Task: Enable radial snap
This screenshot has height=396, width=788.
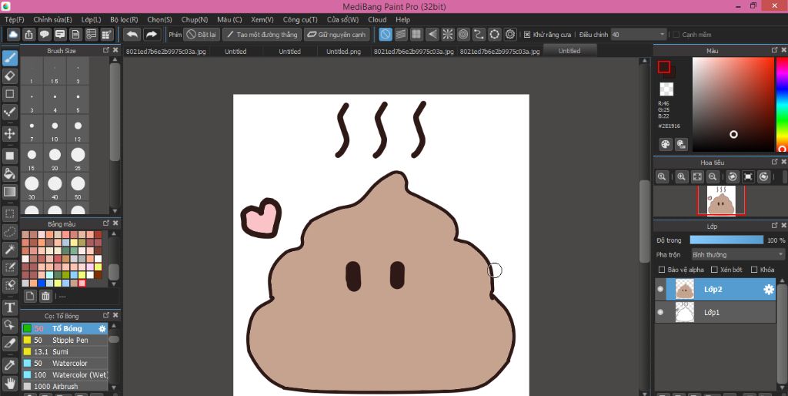Action: pos(447,34)
